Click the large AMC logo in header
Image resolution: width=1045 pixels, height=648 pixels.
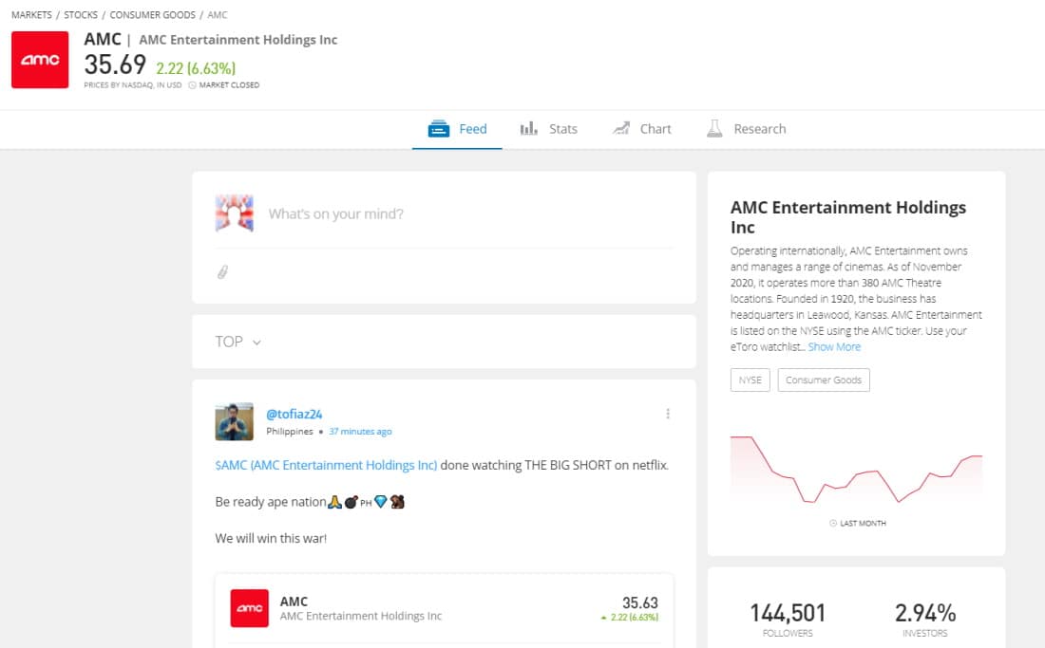tap(40, 60)
